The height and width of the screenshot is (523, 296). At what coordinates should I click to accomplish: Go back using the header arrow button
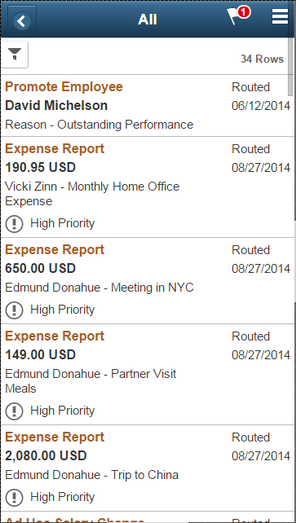click(x=22, y=21)
